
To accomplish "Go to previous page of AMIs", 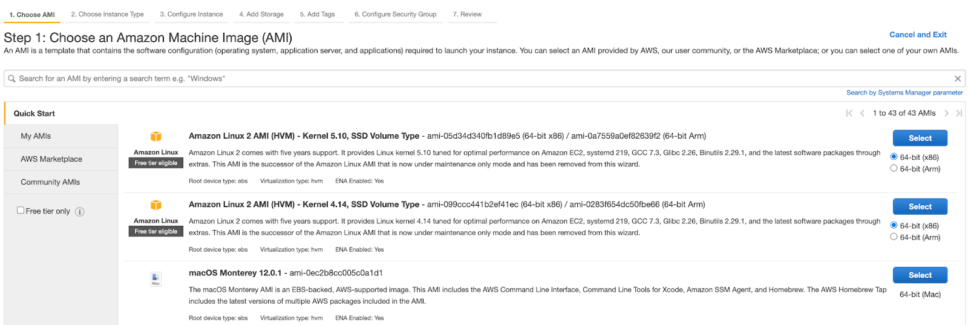I will pos(862,113).
